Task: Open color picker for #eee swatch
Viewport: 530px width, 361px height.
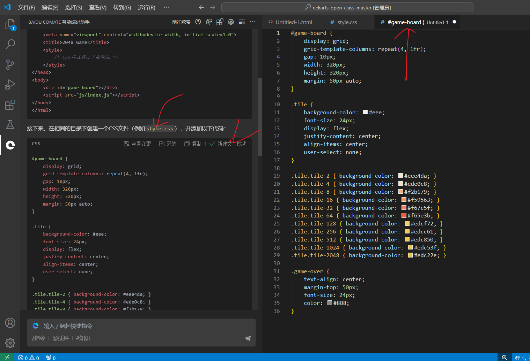Action: (x=366, y=112)
